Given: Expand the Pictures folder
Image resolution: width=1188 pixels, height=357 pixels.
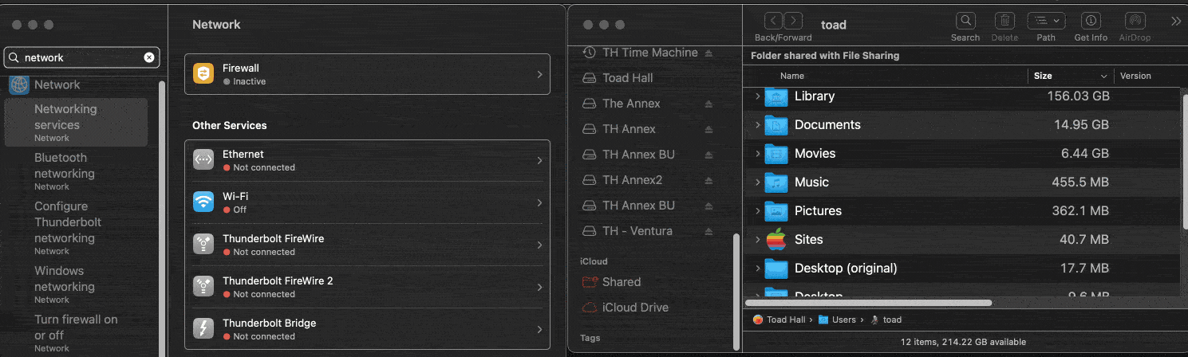Looking at the screenshot, I should point(757,211).
